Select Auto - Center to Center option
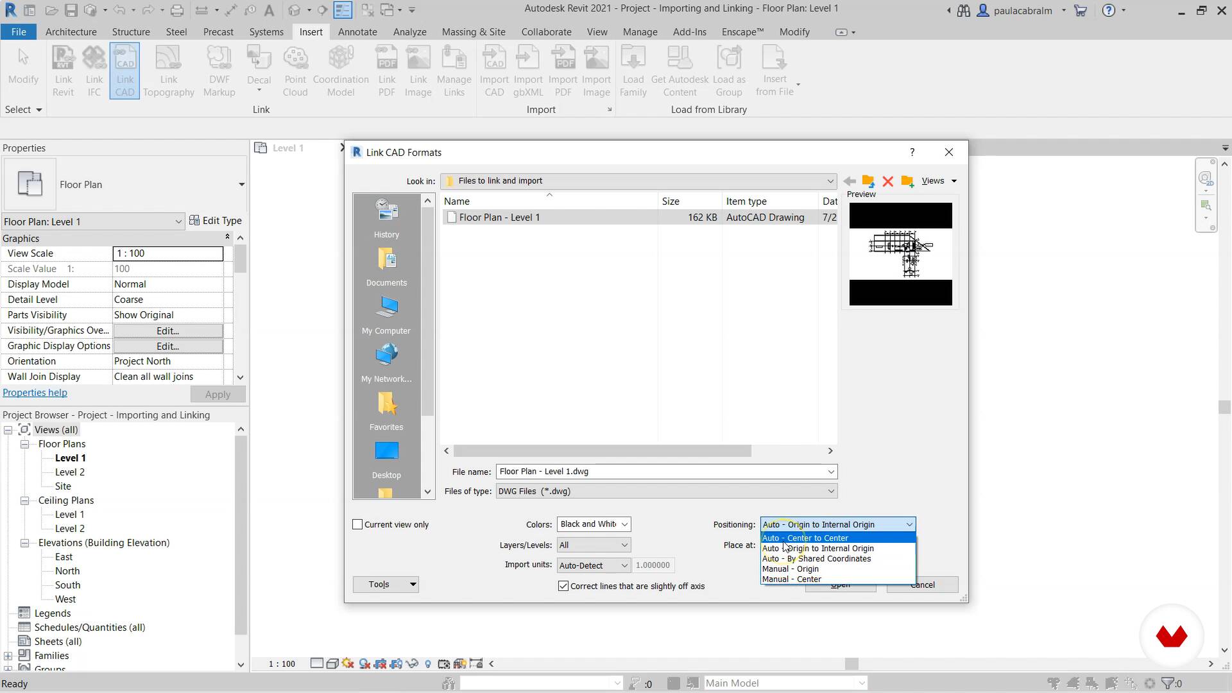Image resolution: width=1232 pixels, height=693 pixels. tap(838, 538)
